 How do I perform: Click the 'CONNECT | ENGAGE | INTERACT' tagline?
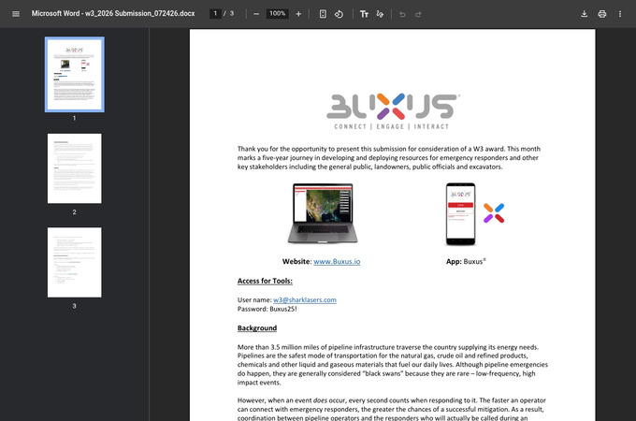391,126
